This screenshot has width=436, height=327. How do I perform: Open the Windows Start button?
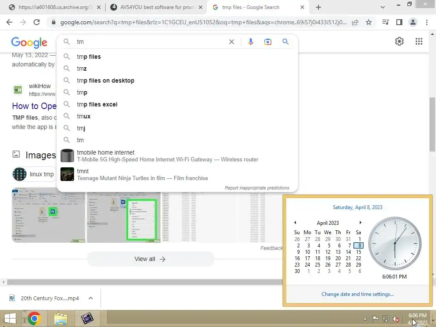(10, 318)
